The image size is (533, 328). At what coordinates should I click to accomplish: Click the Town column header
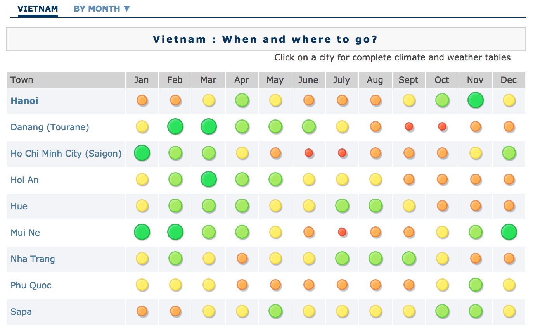(x=22, y=80)
